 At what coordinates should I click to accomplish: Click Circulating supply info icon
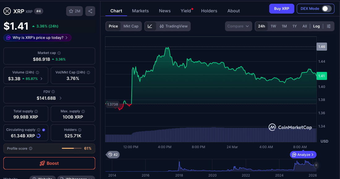39,130
